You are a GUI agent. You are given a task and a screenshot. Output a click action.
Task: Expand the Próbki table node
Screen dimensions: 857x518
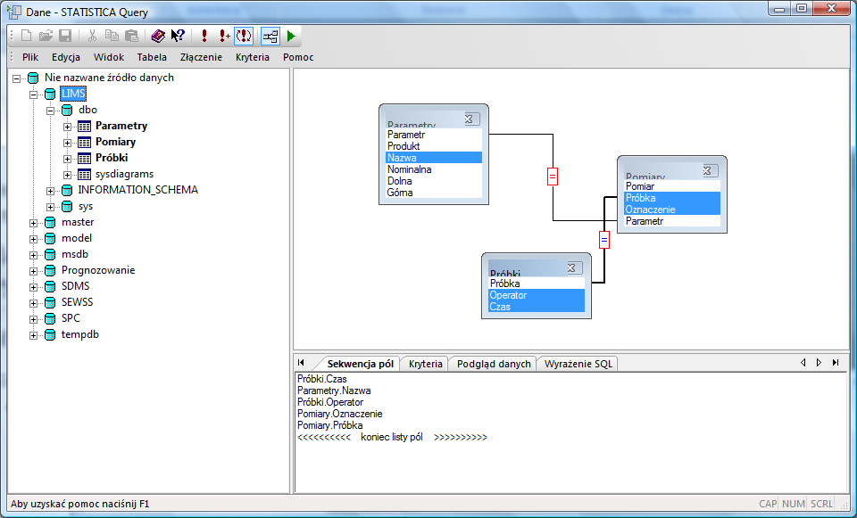[67, 159]
